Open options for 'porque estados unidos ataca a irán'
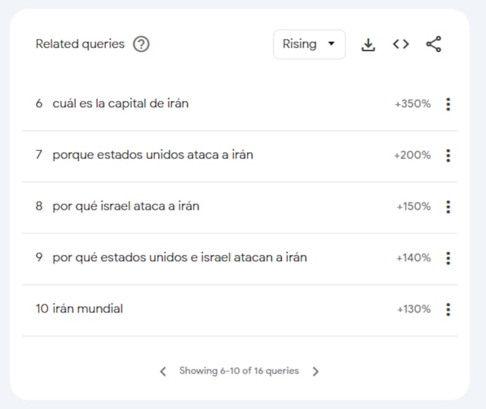 [x=448, y=156]
